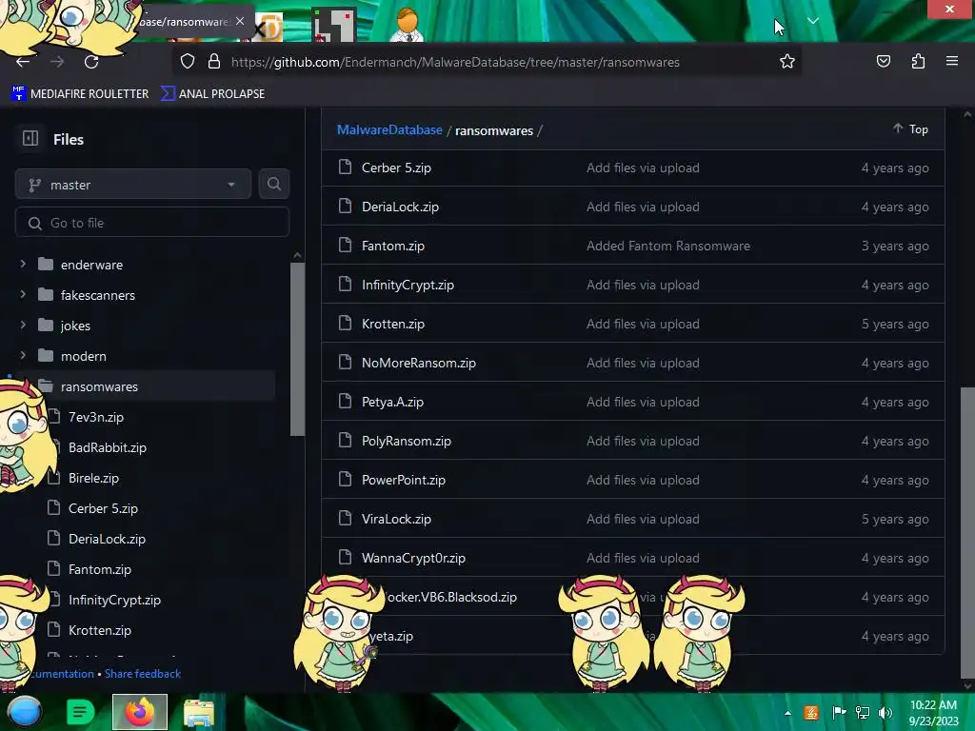Screen dimensions: 975x731
Task: Show hidden tray icons arrow
Action: click(x=787, y=713)
